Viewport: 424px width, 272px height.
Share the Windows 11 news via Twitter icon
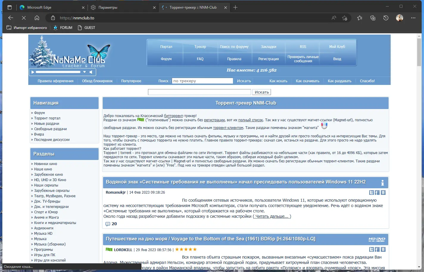371,192
